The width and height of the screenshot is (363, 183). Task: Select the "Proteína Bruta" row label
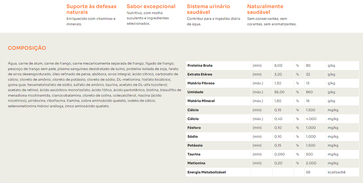pos(200,66)
